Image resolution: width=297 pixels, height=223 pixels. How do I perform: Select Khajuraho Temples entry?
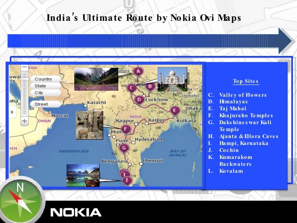coord(246,116)
